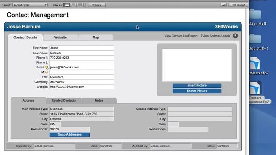
Task: Click the Insert Picture button
Action: 197,85
